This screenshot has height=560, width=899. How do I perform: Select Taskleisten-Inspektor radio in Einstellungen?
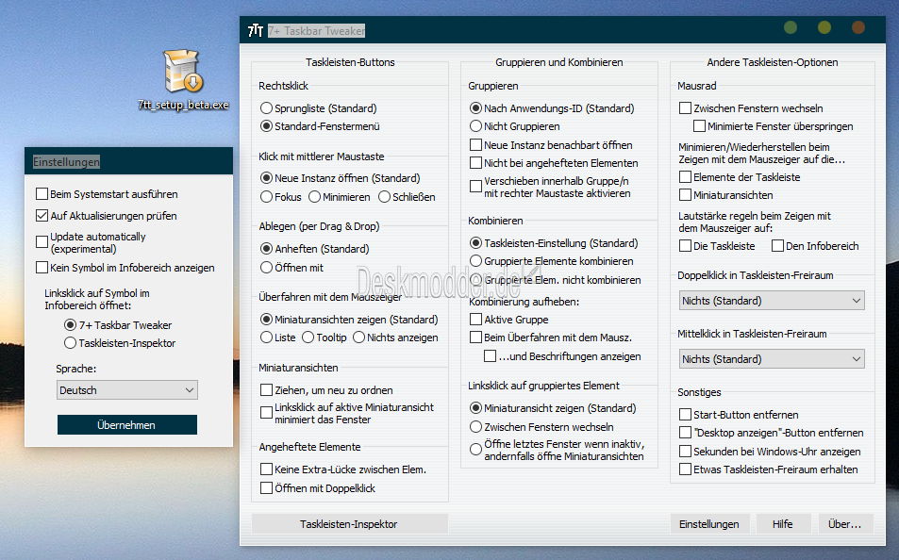pos(70,343)
